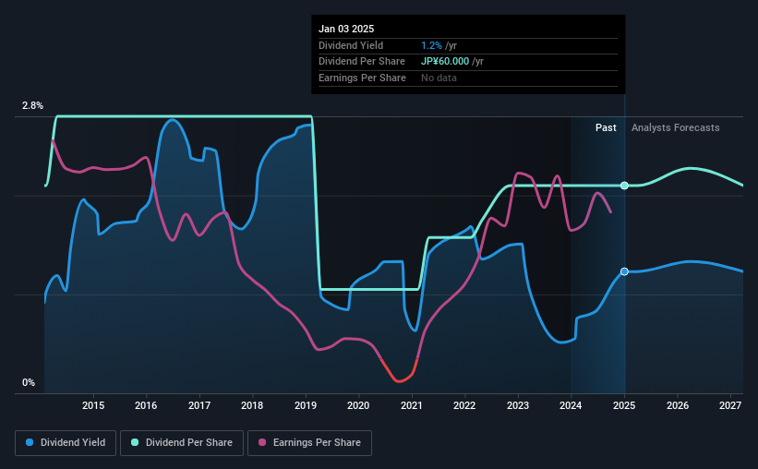
Task: Click the 2015 x-axis label
Action: point(93,405)
